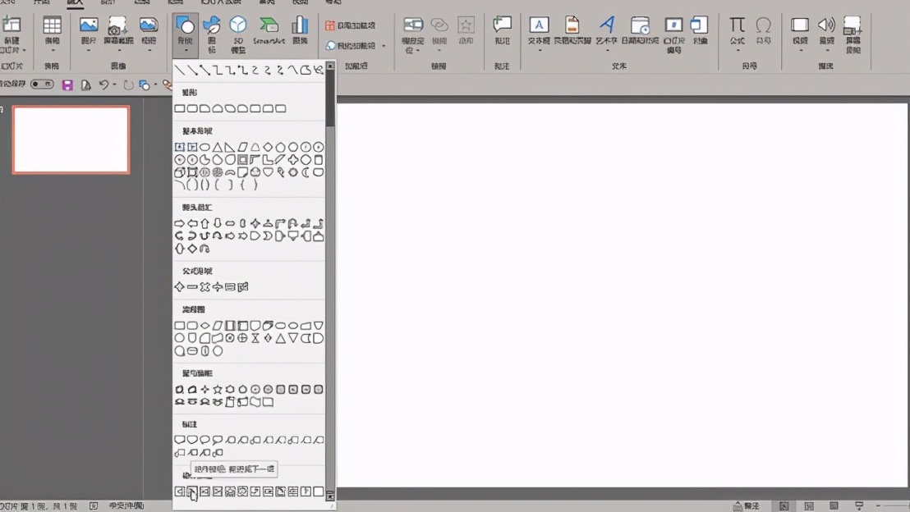
Task: Click the Chart icon in the ribbon
Action: point(300,25)
